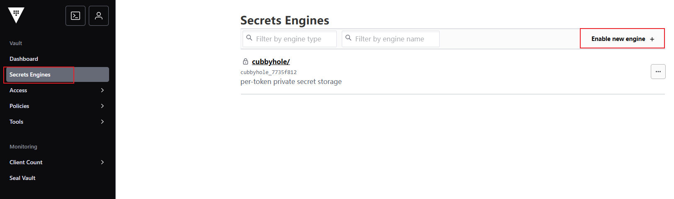Click the plus icon on Enable new engine
The width and height of the screenshot is (674, 199).
pyautogui.click(x=652, y=39)
